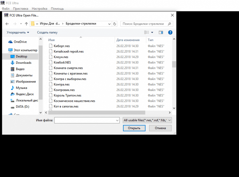The width and height of the screenshot is (239, 177).
Task: Click the Отмена button
Action: click(160, 128)
